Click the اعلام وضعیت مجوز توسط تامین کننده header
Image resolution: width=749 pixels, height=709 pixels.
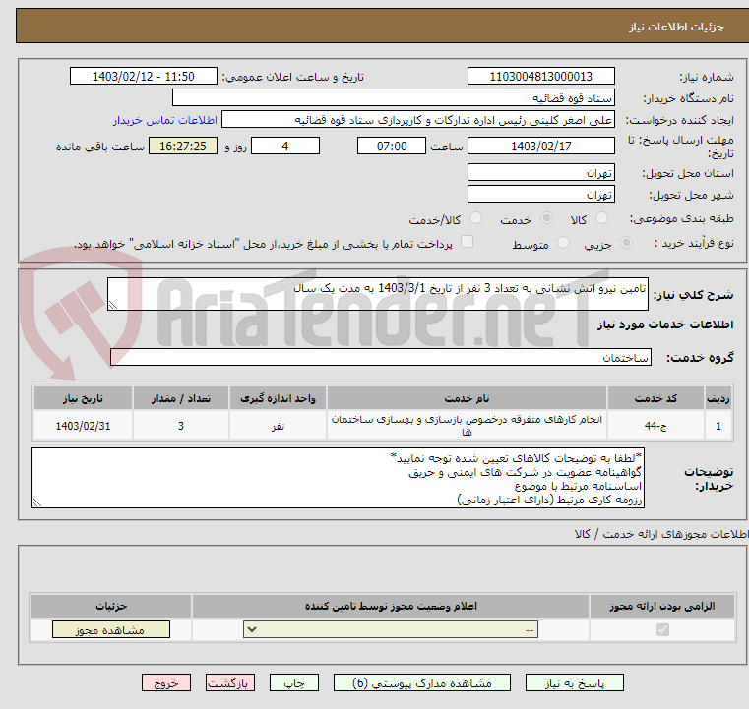point(391,606)
